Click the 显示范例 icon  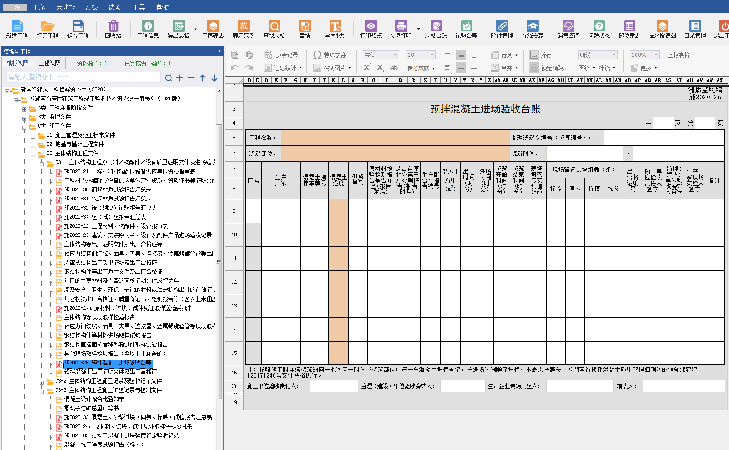(244, 29)
